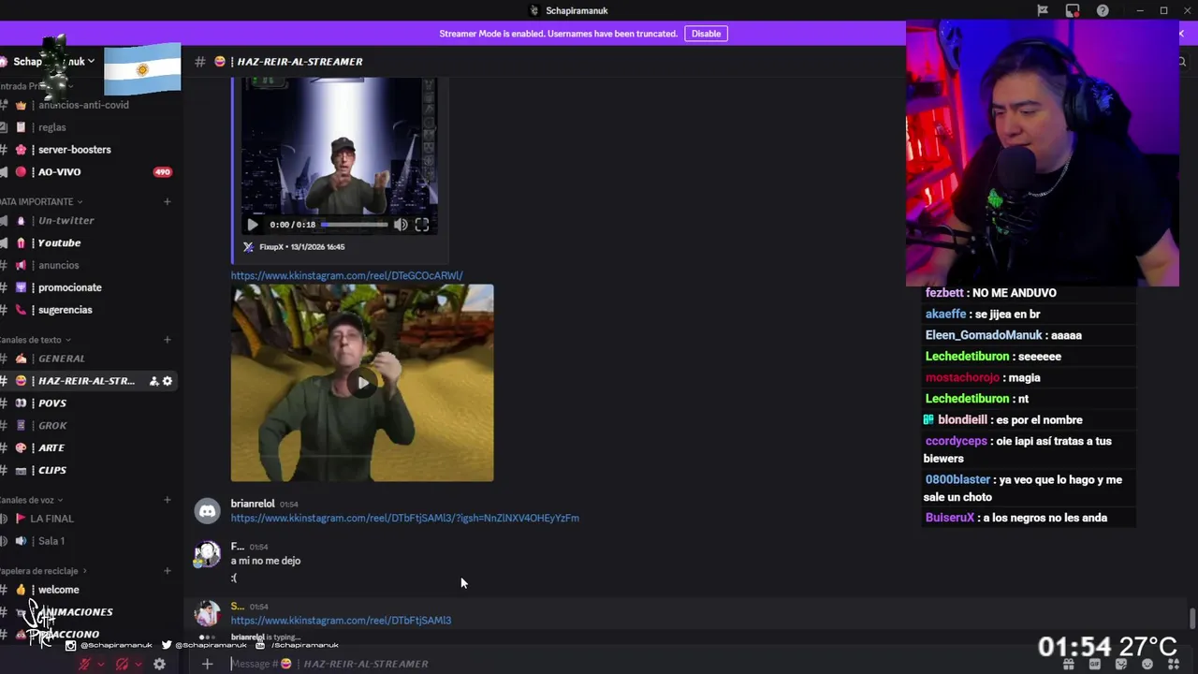Screen dimensions: 1198x674
Task: Edit HAZ-REIR-AL-STREAMER channel settings gear
Action: [x=168, y=381]
